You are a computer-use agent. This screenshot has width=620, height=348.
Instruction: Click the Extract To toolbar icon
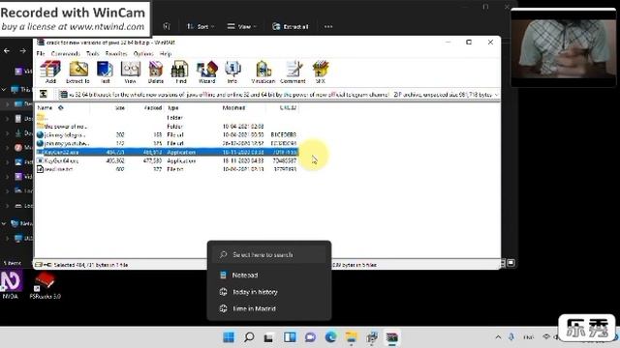coord(77,72)
